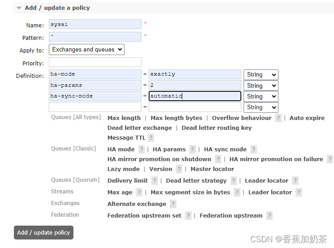Open help icon for Streams Leader locator
Viewport: 334px width, 248px height.
click(299, 192)
